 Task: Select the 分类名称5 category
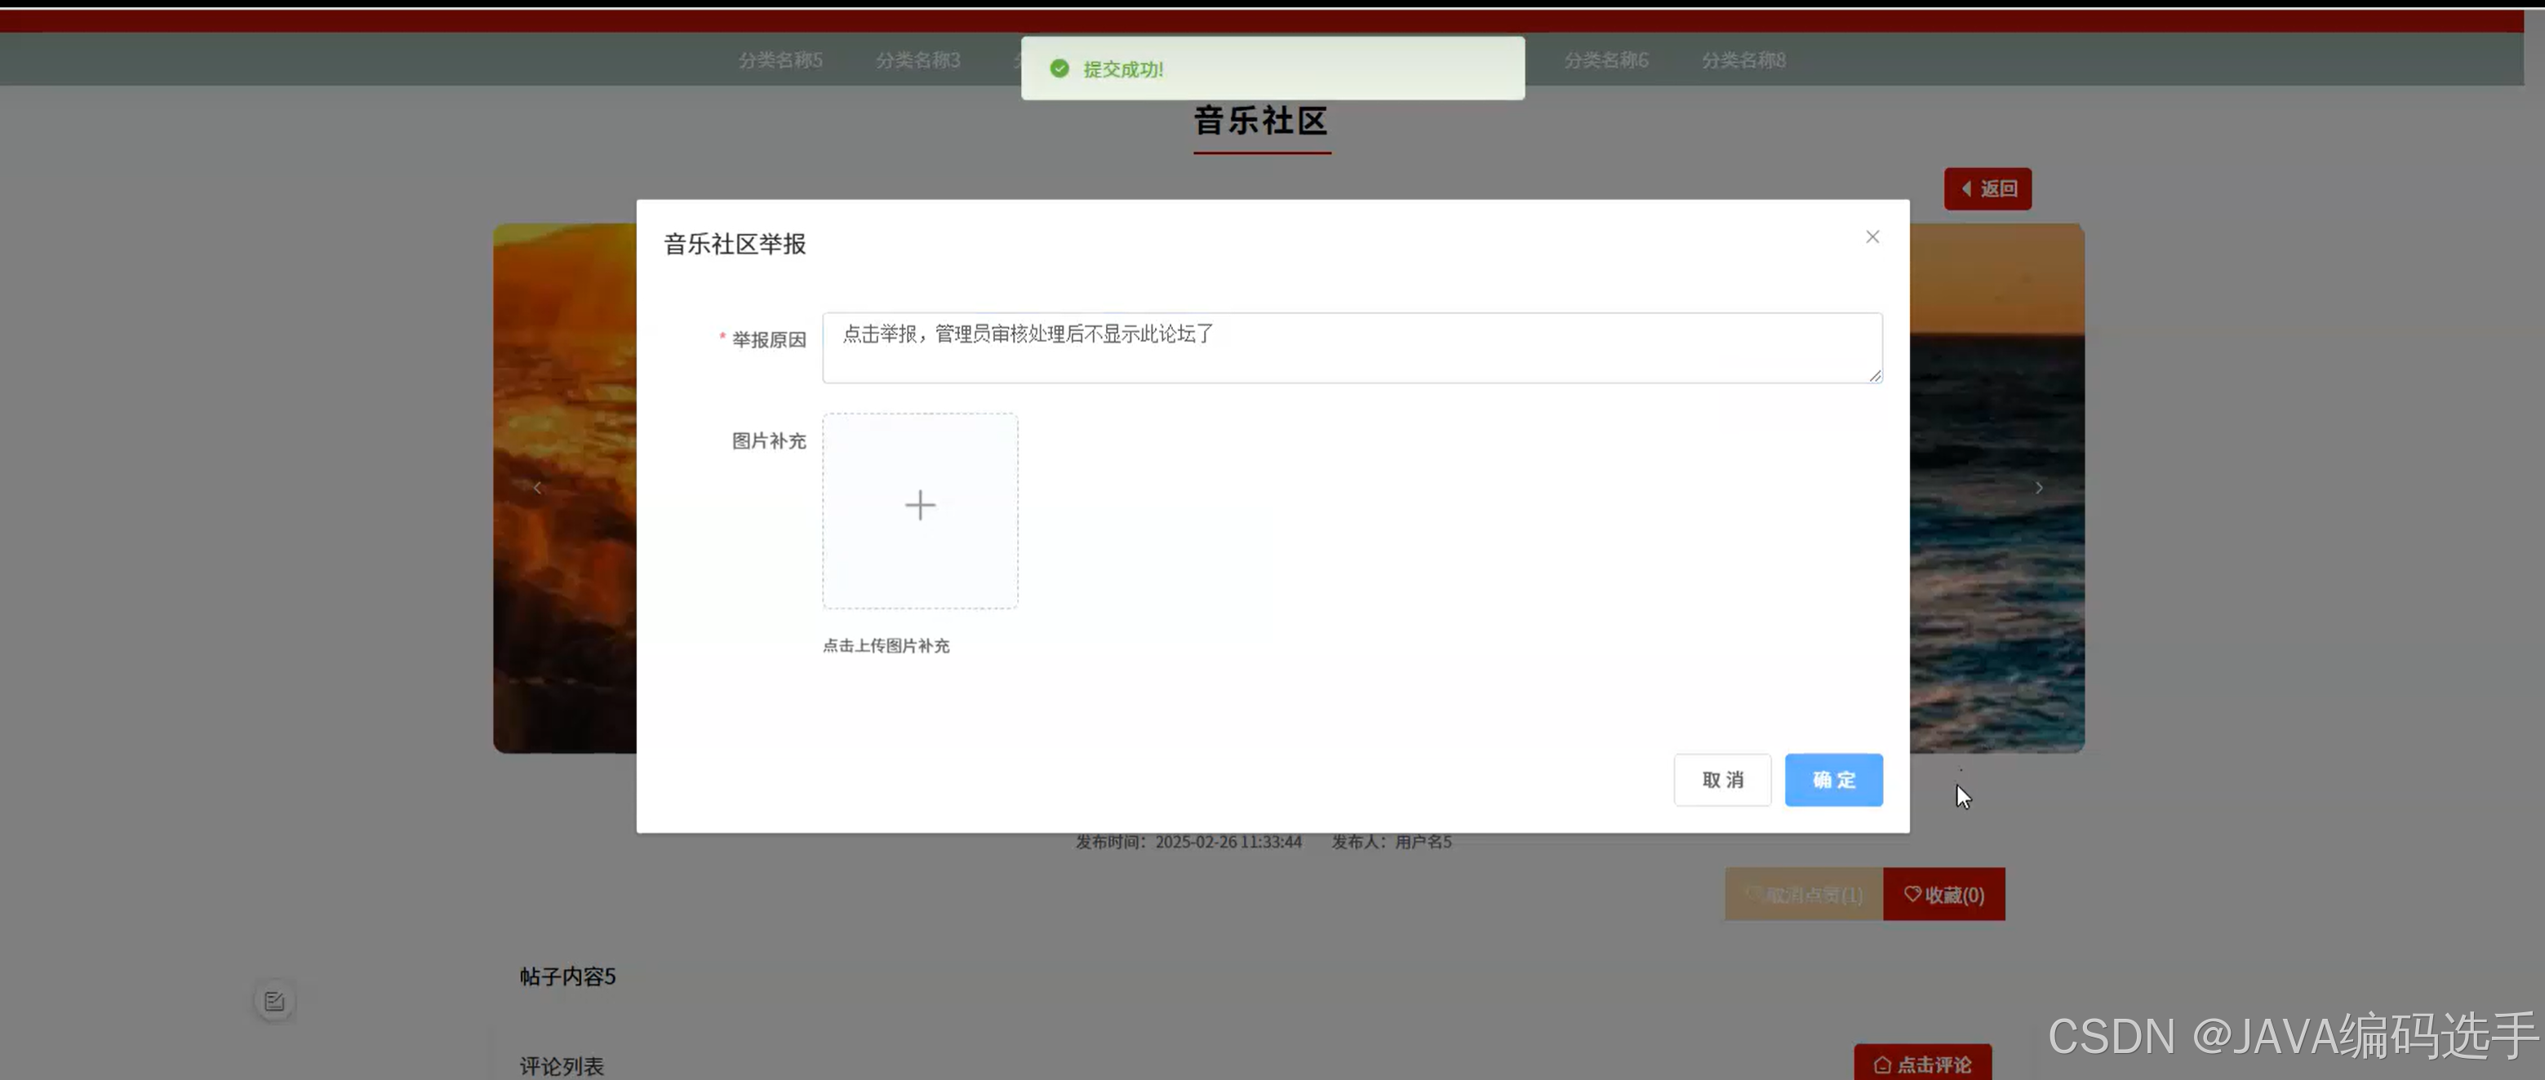pos(781,60)
